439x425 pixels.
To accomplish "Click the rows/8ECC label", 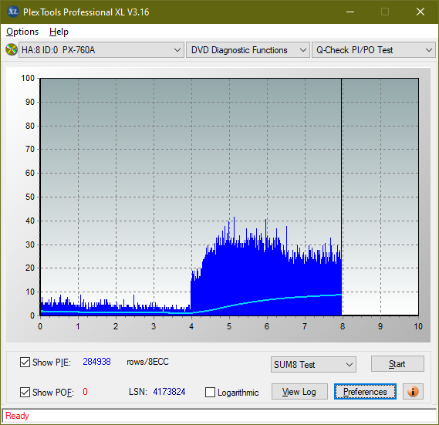I will pos(147,362).
